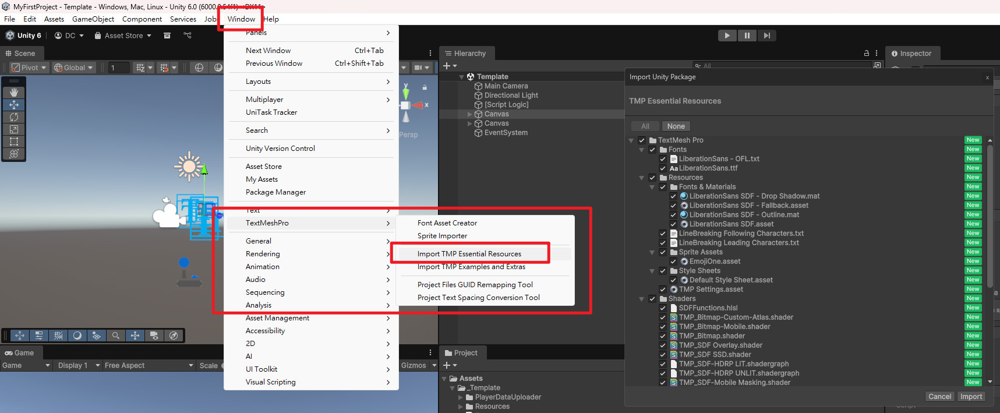Image resolution: width=1000 pixels, height=413 pixels.
Task: Click the import list scroll-down arrow
Action: 990,382
